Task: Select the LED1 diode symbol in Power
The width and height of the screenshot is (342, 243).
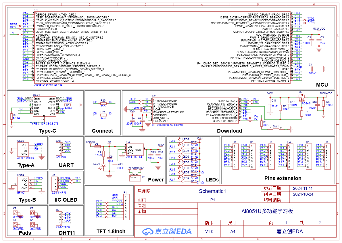Action: (103, 166)
